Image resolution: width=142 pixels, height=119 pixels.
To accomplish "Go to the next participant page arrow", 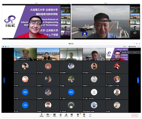I will [x=138, y=80].
